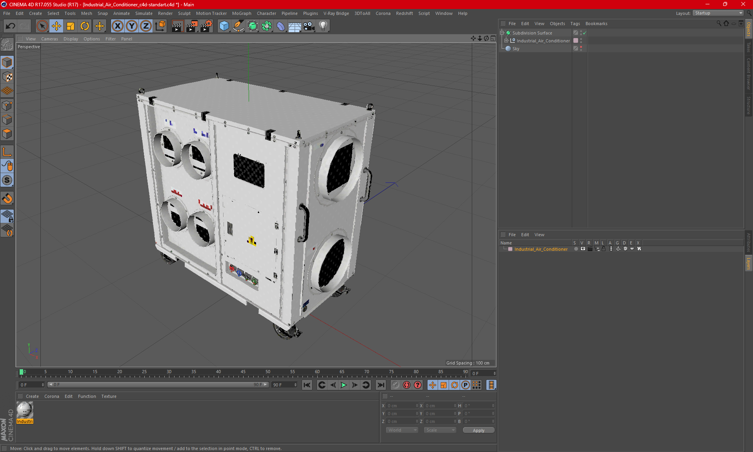
Task: Open the MoGraph menu
Action: coord(242,13)
